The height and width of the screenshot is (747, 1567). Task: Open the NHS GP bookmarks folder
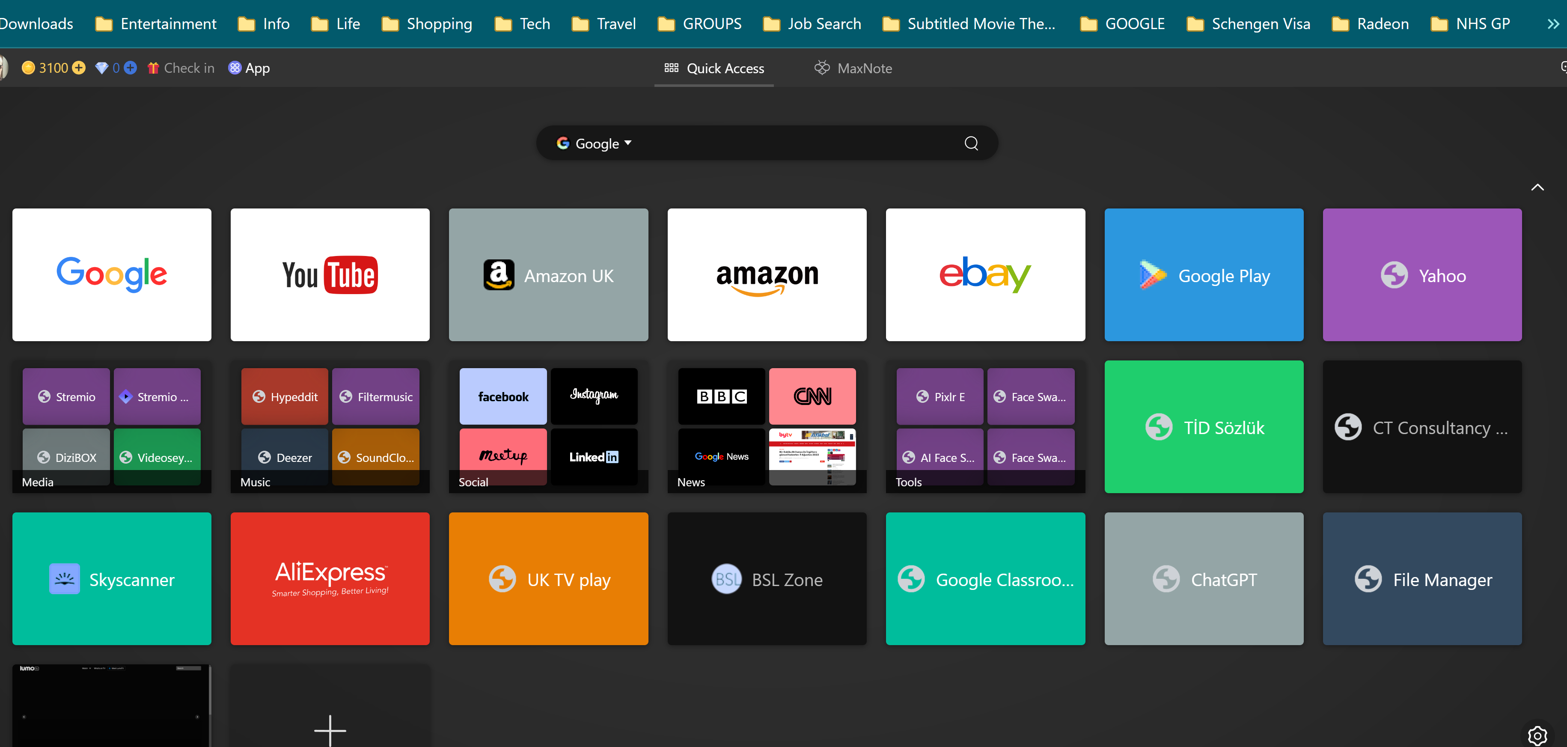(1470, 24)
